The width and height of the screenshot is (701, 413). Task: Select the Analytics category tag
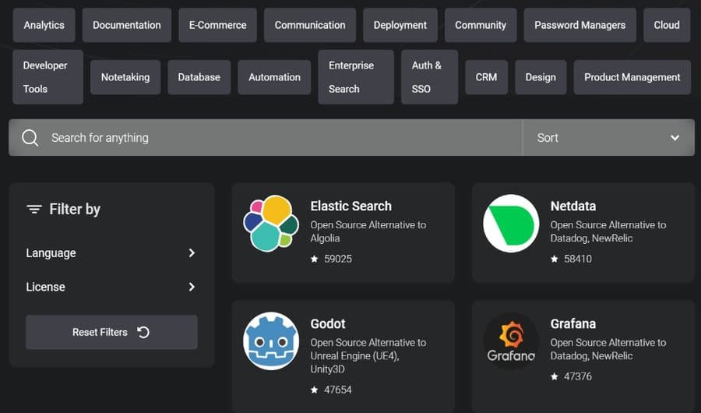pyautogui.click(x=44, y=25)
